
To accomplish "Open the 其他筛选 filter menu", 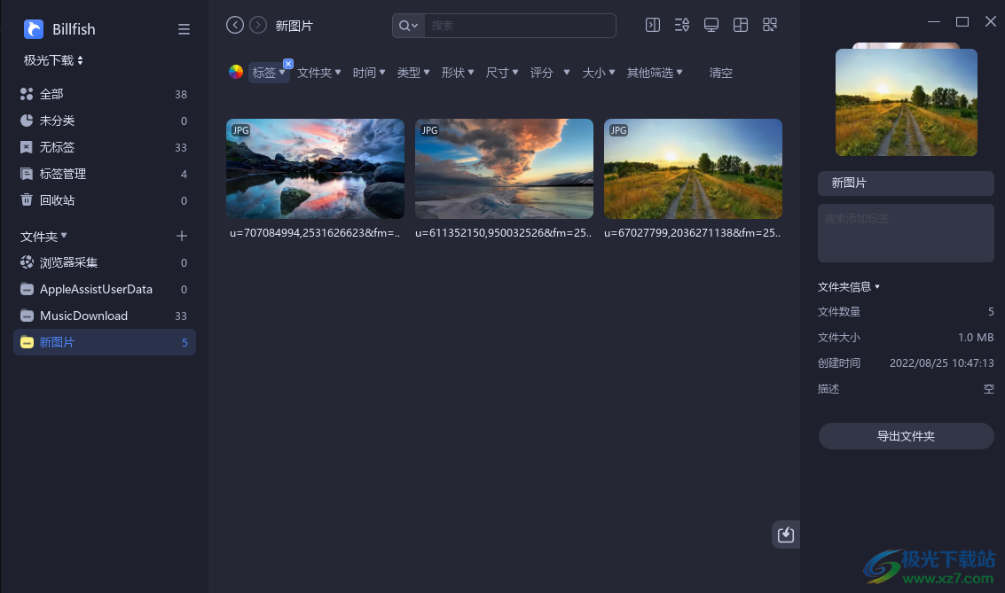I will point(654,72).
